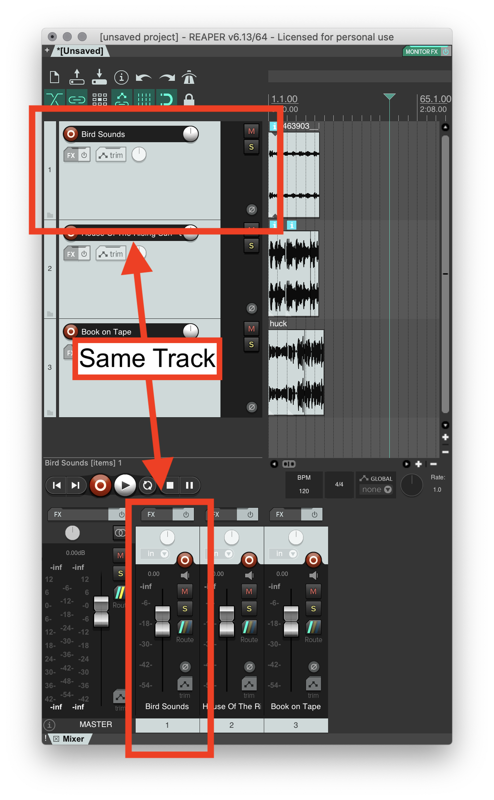Click the Undo arrow icon

pyautogui.click(x=143, y=77)
